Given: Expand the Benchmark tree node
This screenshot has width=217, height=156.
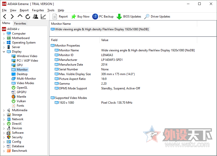Looking at the screenshot, I should (4, 151).
